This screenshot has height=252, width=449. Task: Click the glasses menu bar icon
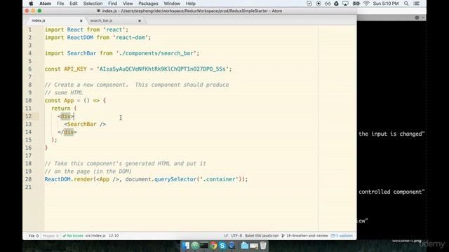tap(328, 3)
